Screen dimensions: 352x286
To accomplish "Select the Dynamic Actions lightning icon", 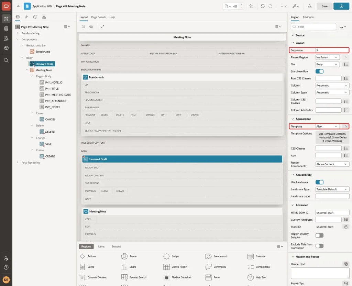I will tap(26, 17).
